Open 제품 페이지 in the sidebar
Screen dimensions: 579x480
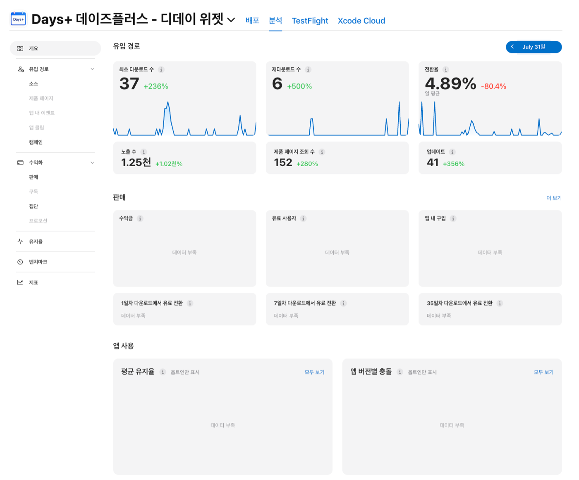pyautogui.click(x=41, y=98)
